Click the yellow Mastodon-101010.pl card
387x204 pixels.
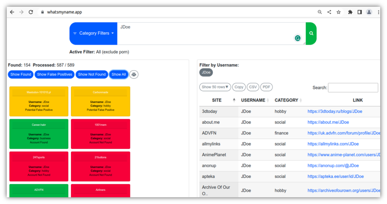point(39,101)
